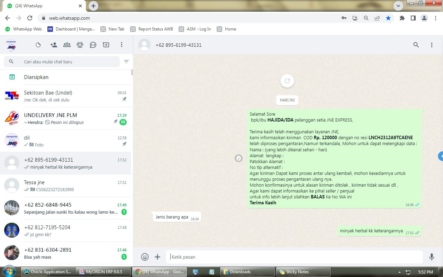Open the Channels circle icon in sidebar header

click(80, 45)
